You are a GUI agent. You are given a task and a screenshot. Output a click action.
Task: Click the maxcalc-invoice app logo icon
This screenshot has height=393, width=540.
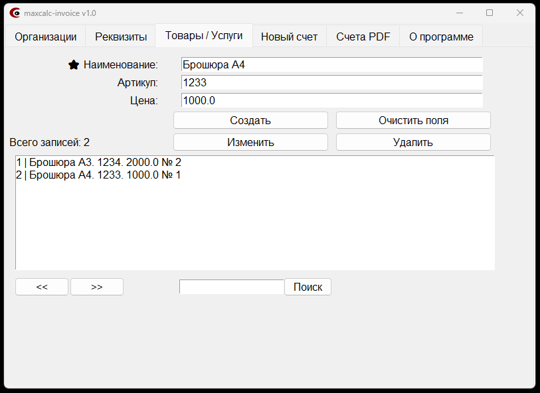pyautogui.click(x=15, y=13)
